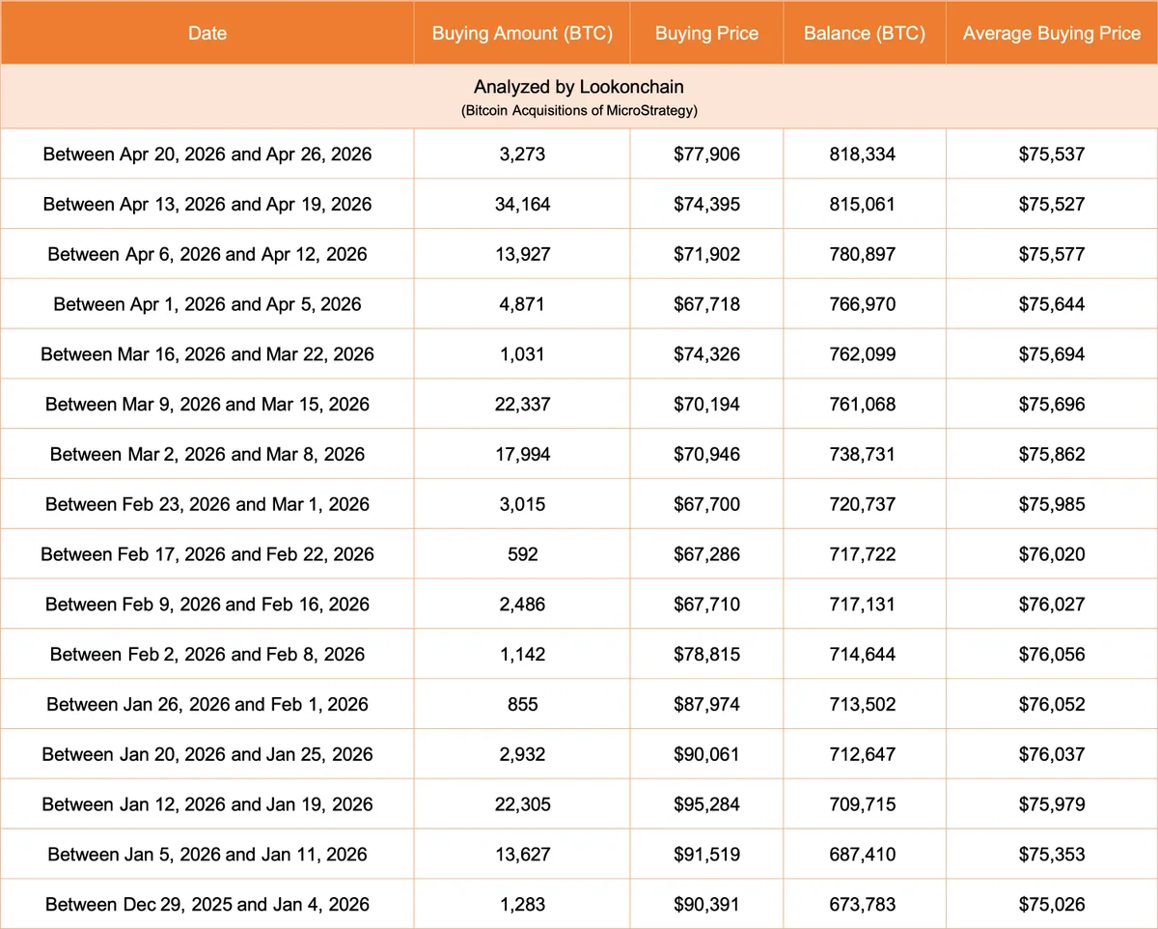
Task: Click buying price $90,391
Action: pos(706,905)
